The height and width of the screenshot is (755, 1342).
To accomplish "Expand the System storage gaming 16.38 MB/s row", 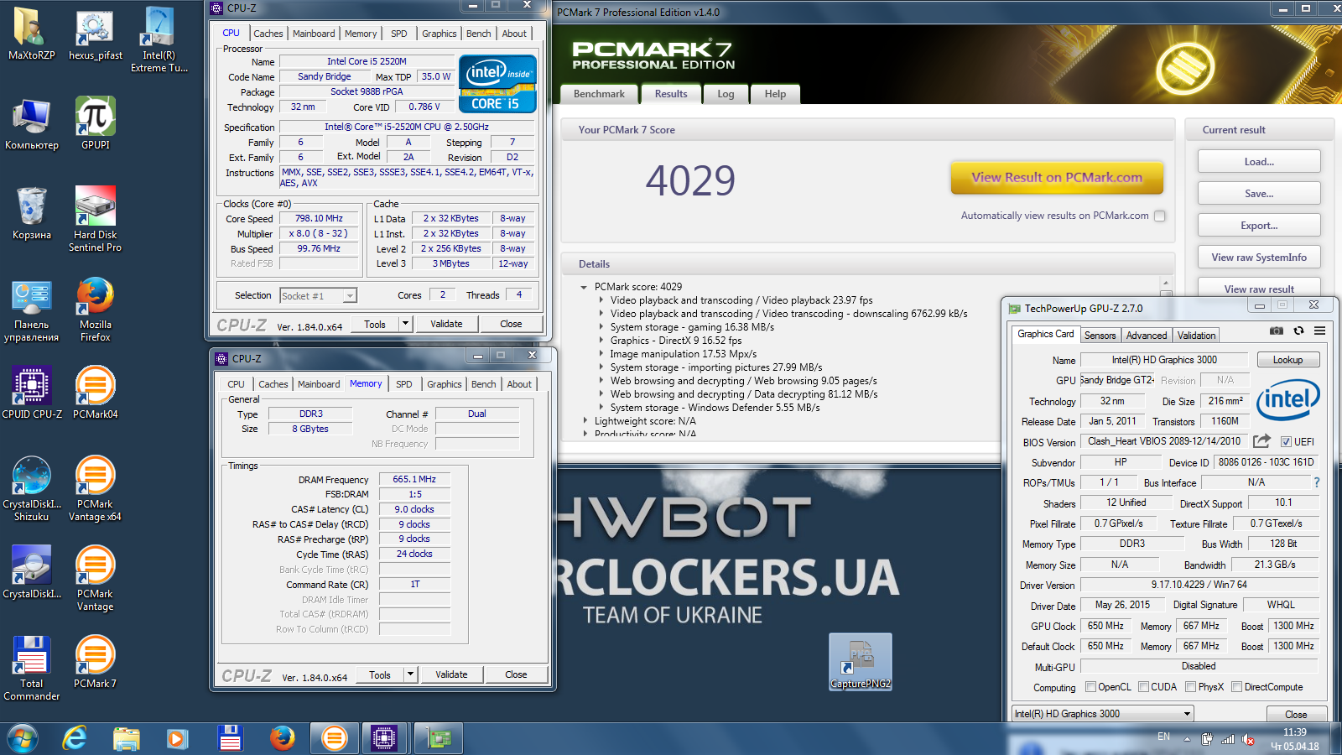I will pyautogui.click(x=601, y=327).
